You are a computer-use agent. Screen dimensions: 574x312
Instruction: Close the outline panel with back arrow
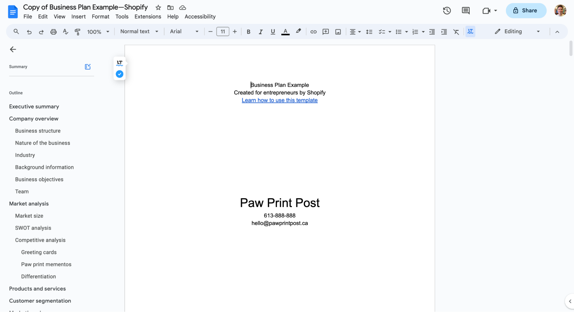[x=13, y=49]
